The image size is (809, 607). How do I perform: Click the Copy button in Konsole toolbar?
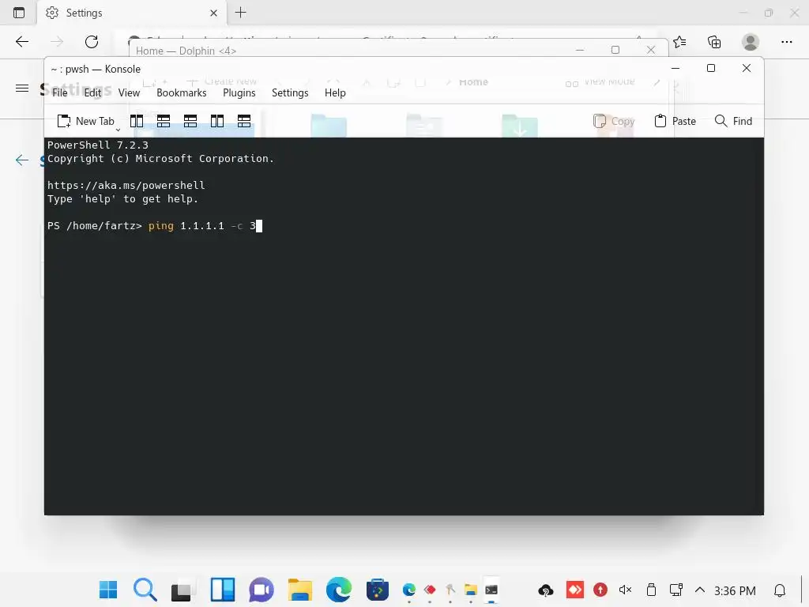point(614,121)
